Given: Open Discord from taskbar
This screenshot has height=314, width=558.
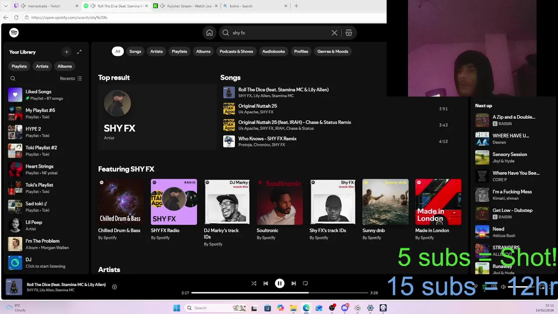Looking at the screenshot, I should [x=344, y=308].
